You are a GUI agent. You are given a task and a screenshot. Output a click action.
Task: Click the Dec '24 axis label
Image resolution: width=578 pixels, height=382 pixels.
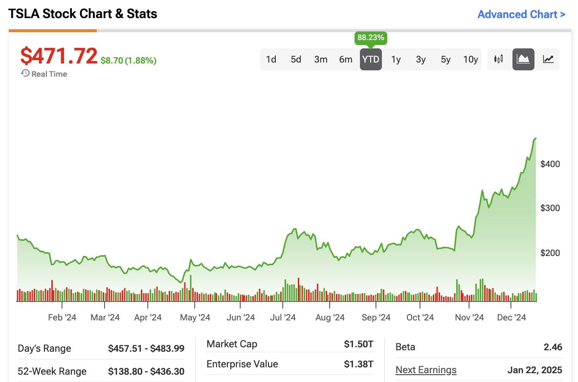(x=511, y=317)
